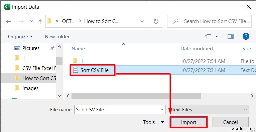Go up one folder level
Screen dimensions: 256x132
(x=40, y=21)
